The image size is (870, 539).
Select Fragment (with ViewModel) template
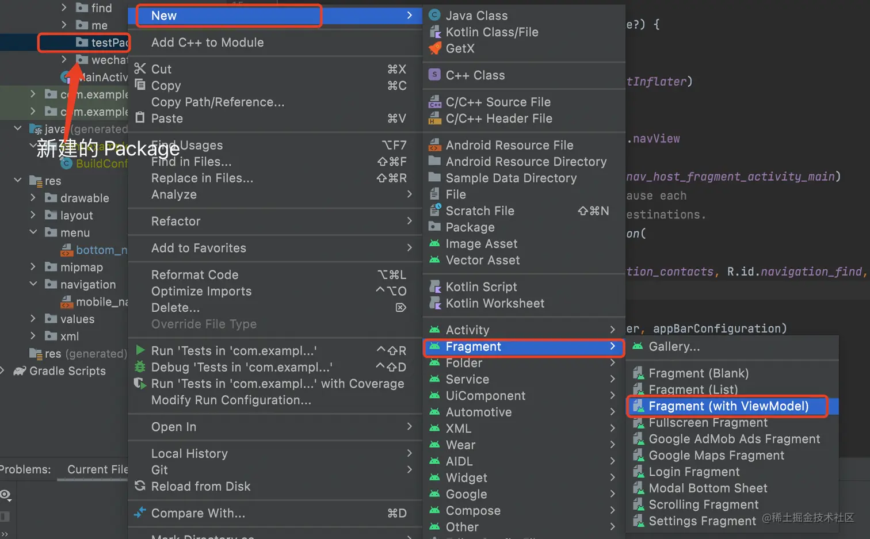pos(728,406)
